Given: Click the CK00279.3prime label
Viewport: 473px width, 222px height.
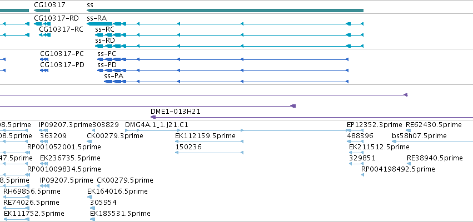Looking at the screenshot, I should tap(115, 136).
